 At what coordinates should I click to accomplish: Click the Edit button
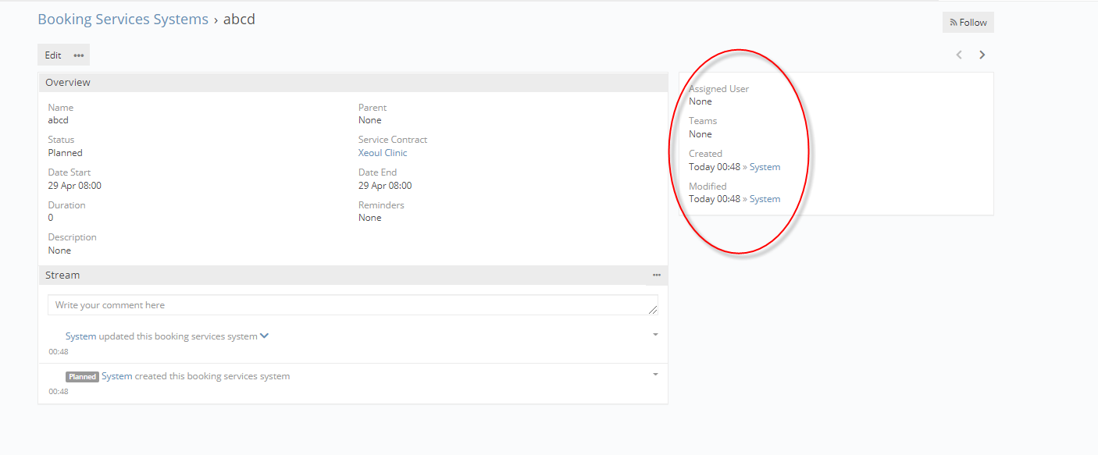tap(52, 55)
